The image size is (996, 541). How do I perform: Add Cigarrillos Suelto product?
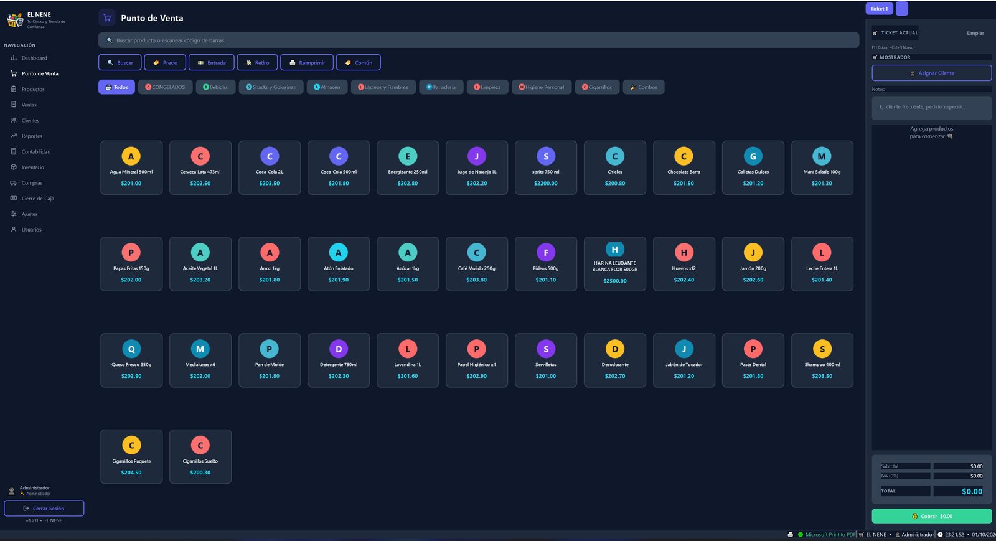pyautogui.click(x=200, y=457)
